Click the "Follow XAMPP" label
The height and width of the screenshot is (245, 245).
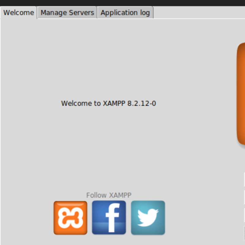coord(109,195)
